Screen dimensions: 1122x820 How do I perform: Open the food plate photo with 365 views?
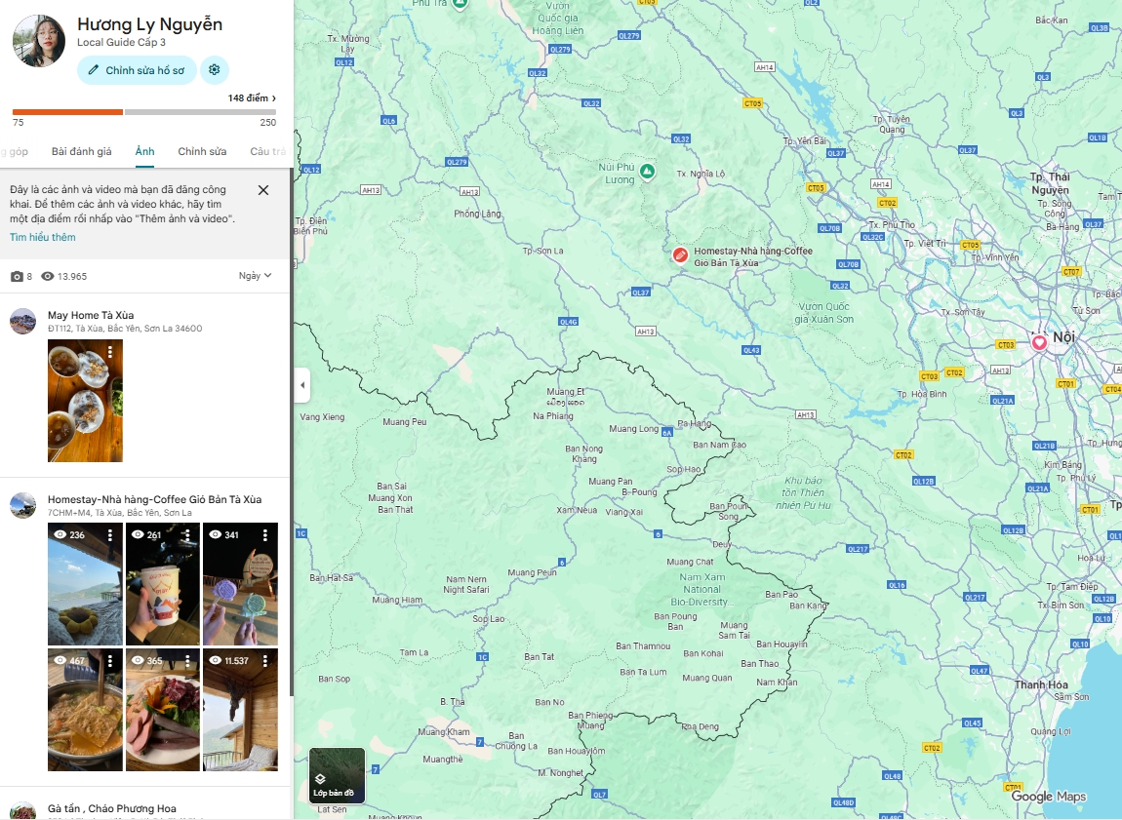[x=162, y=710]
